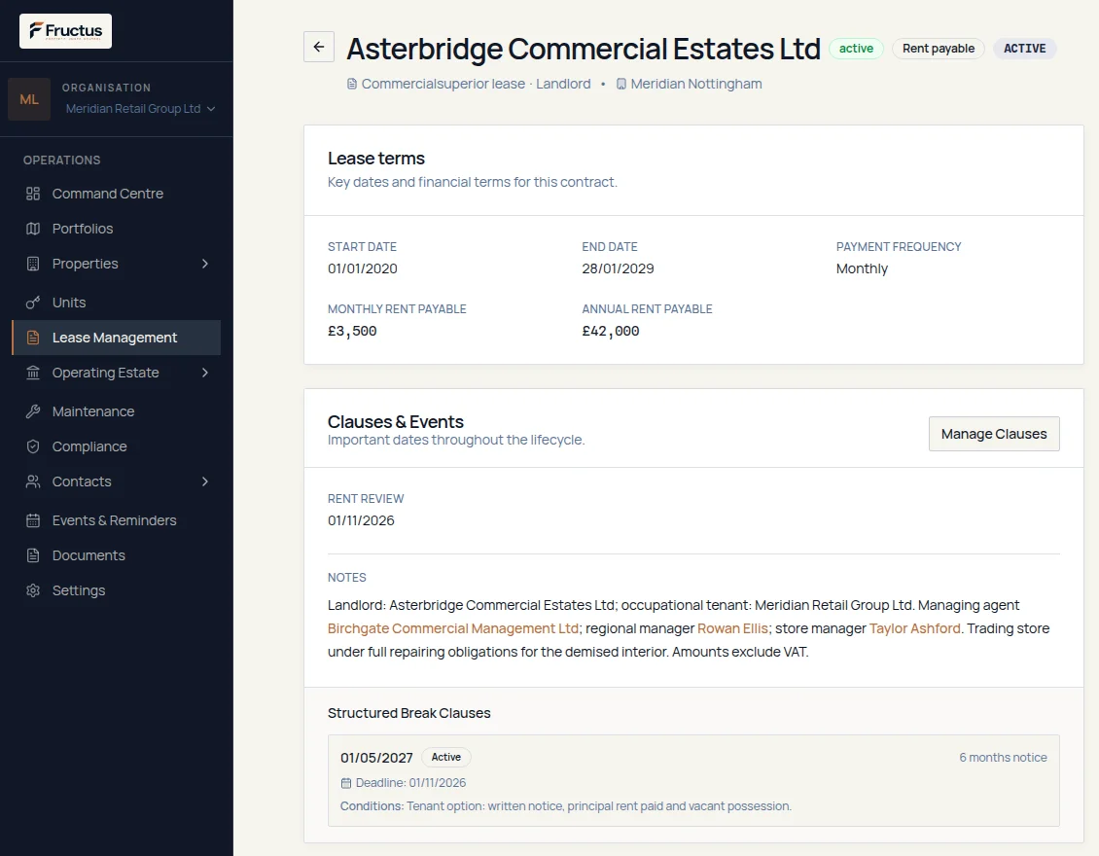This screenshot has width=1099, height=856.
Task: Click the ML organisation avatar
Action: (29, 99)
